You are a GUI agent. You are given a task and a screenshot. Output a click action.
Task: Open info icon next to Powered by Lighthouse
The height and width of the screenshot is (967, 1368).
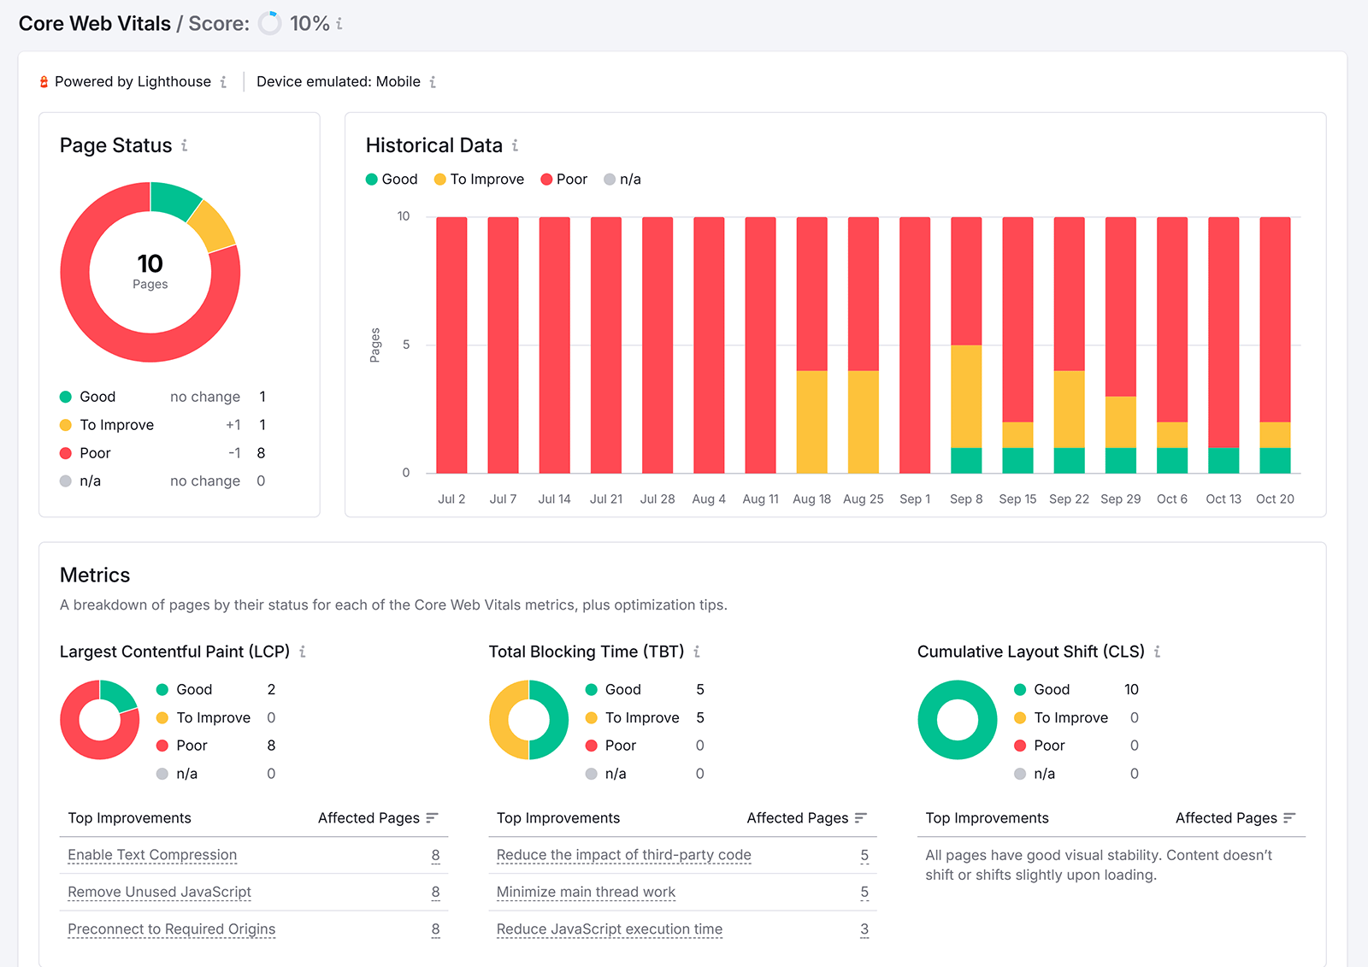click(224, 81)
